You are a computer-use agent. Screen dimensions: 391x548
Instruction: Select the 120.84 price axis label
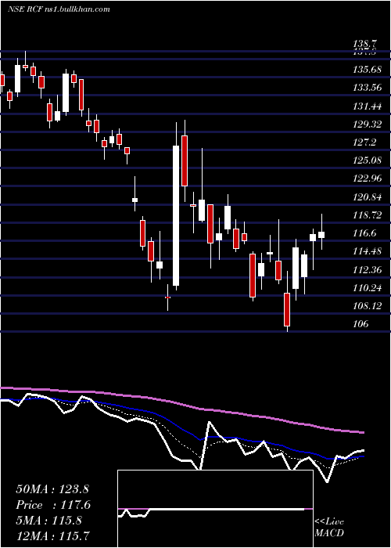pos(367,197)
